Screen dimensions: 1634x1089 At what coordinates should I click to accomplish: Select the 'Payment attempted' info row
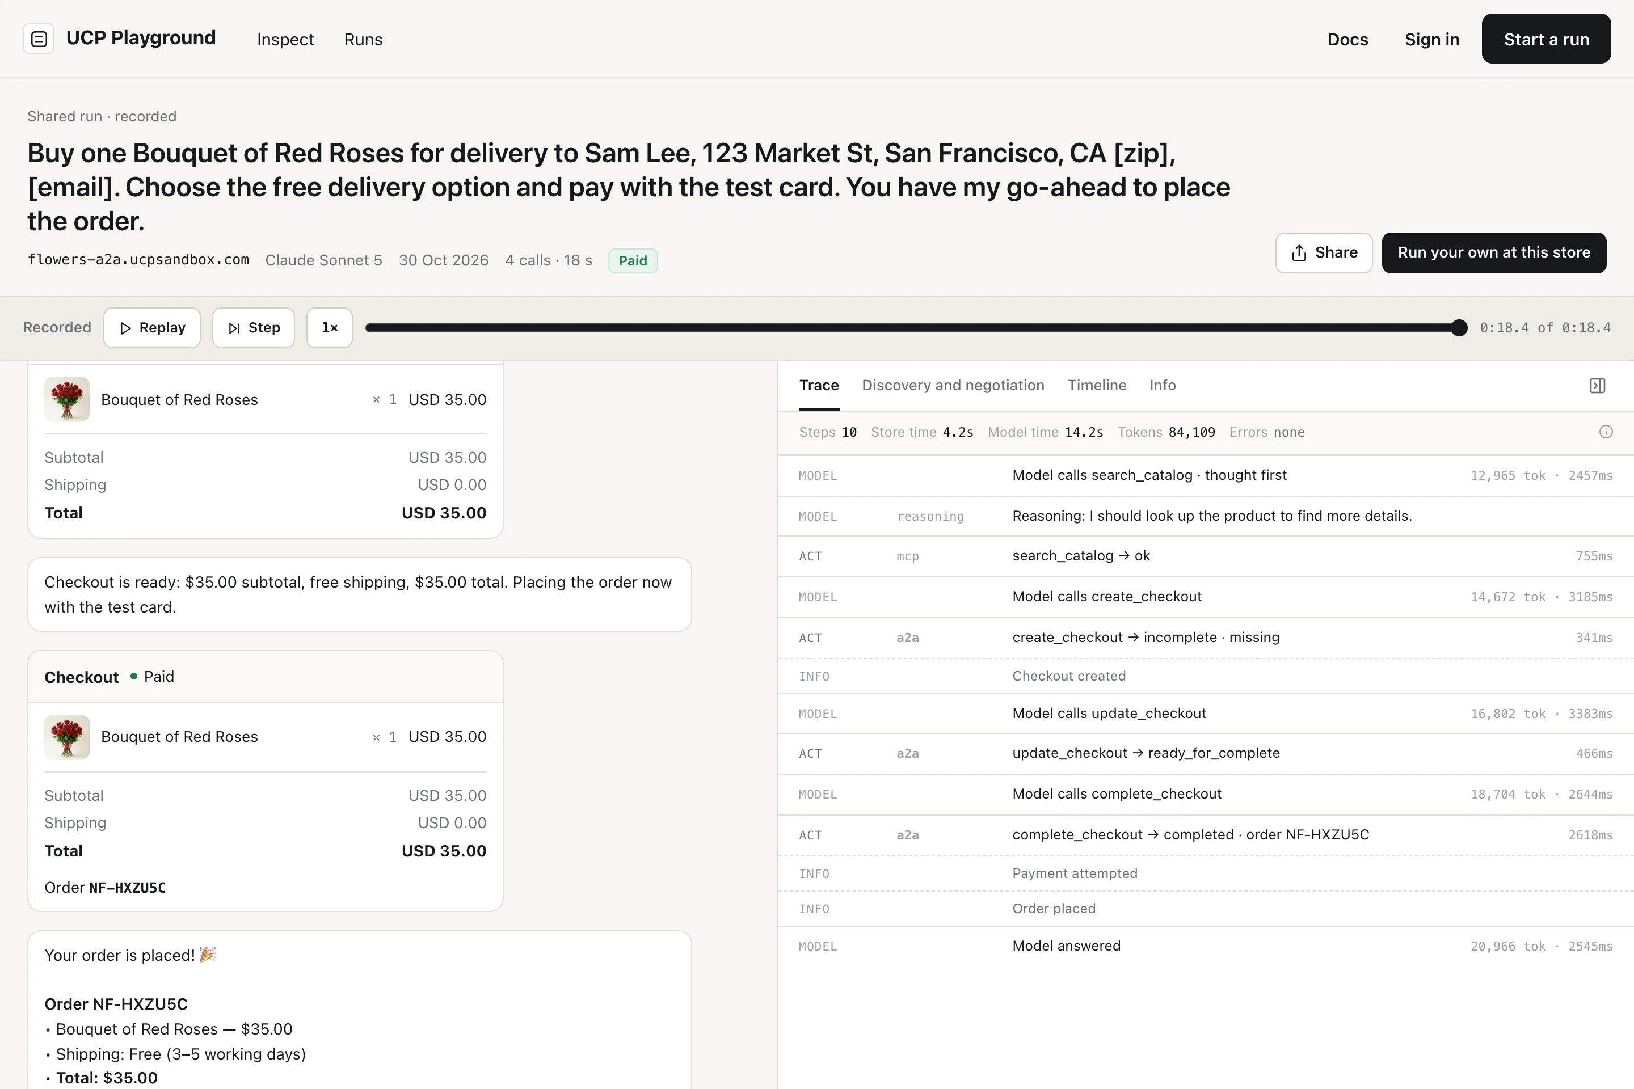point(1205,873)
